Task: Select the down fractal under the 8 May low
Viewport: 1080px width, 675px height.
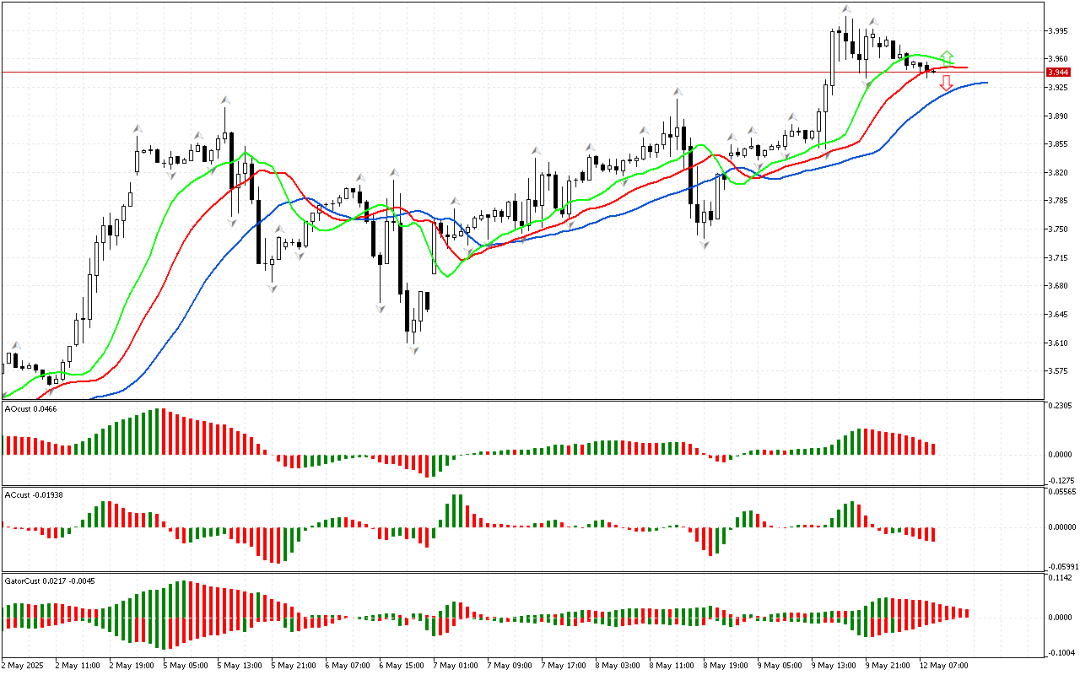Action: point(704,243)
